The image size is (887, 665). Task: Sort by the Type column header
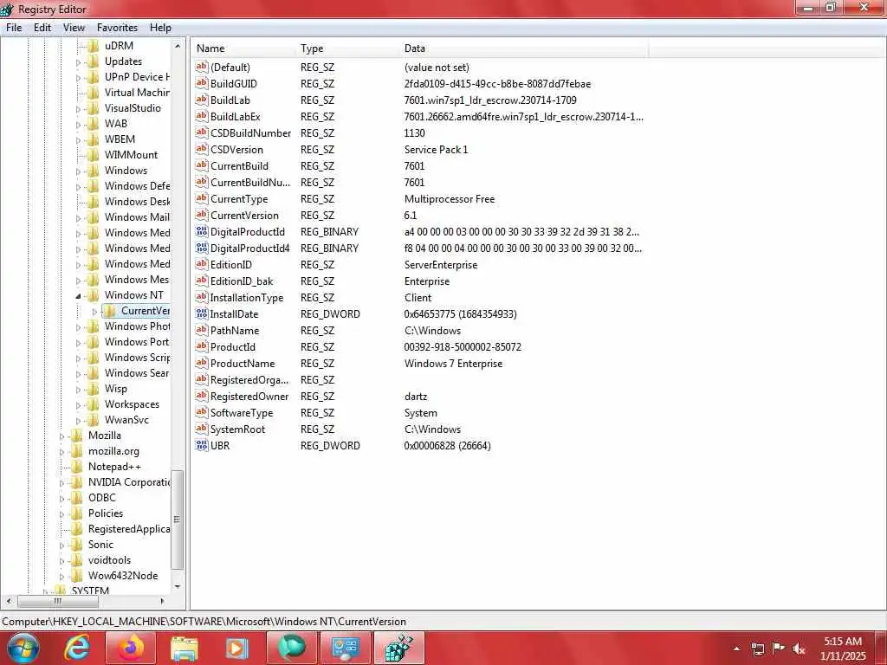[x=347, y=48]
